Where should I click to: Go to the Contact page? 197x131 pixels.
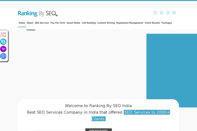coord(31,30)
